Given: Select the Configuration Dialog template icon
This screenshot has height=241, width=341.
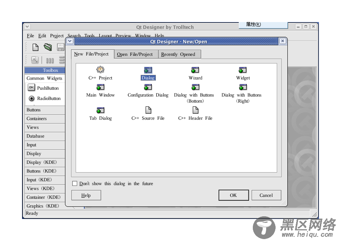Looking at the screenshot, I should click(148, 87).
